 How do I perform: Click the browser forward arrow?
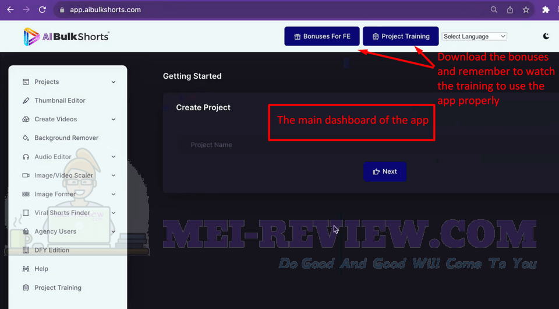click(x=26, y=10)
